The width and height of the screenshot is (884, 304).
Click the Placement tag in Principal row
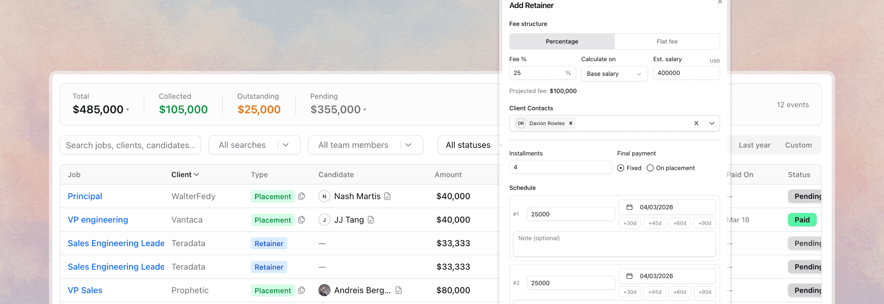pos(273,196)
